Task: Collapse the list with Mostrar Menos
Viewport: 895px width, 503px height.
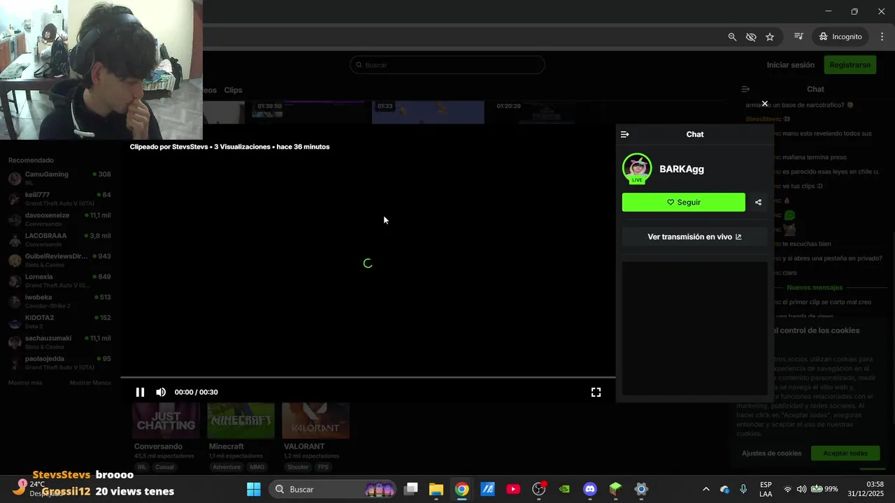Action: 90,383
